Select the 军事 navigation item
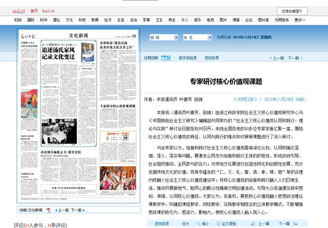Image resolution: width=328 pixels, height=228 pixels. [146, 20]
